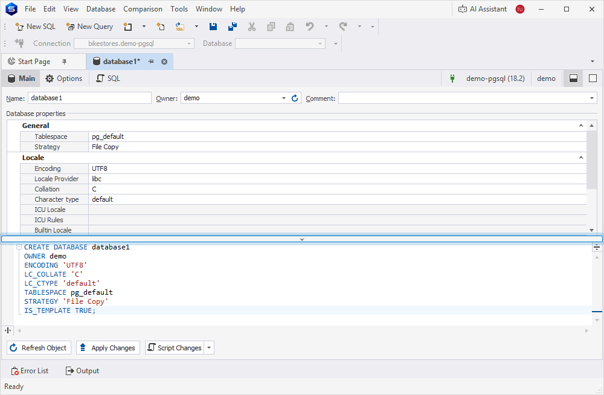This screenshot has width=604, height=395.
Task: Open the Script Changes dropdown arrow
Action: coord(209,348)
